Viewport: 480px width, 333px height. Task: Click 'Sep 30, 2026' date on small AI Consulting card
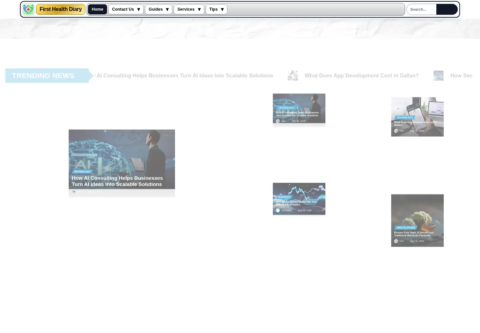pos(299,121)
